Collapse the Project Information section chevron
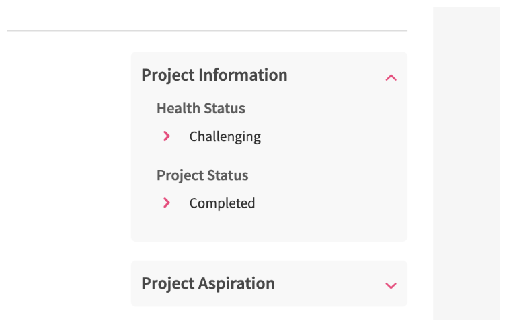This screenshot has width=507, height=321. point(391,77)
